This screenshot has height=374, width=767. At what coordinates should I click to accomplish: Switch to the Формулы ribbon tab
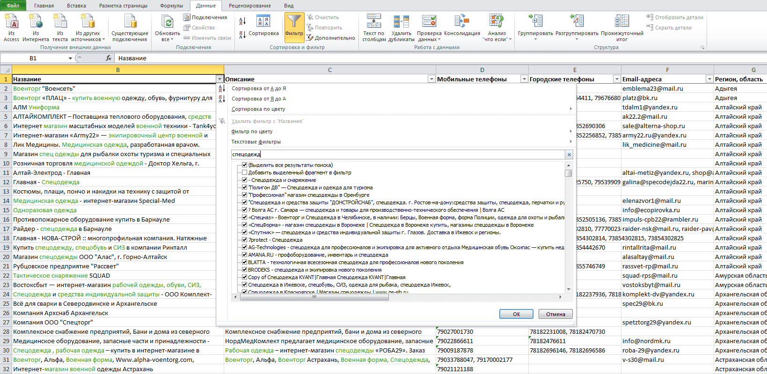(x=172, y=6)
